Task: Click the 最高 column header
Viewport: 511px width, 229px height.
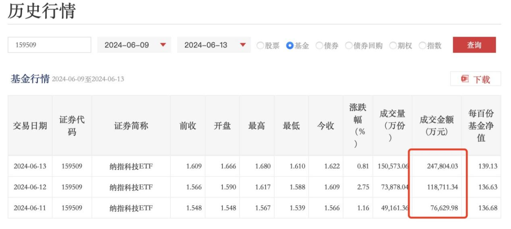Action: [257, 126]
